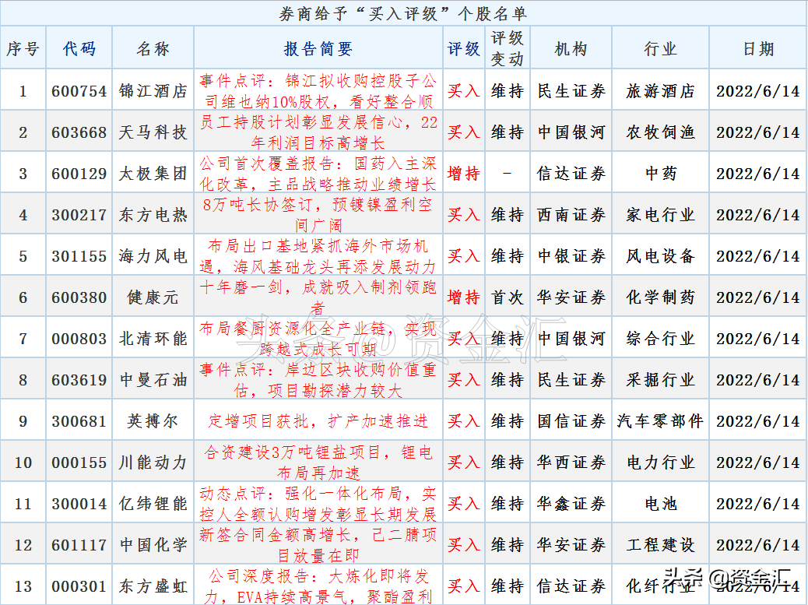Click industry 综合行业

(660, 339)
